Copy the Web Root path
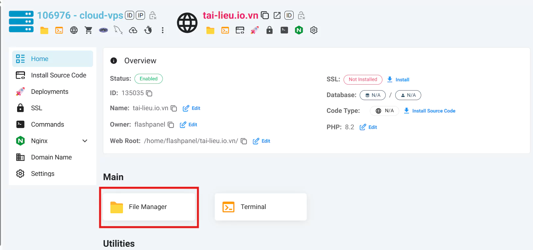This screenshot has height=250, width=533. (x=244, y=141)
